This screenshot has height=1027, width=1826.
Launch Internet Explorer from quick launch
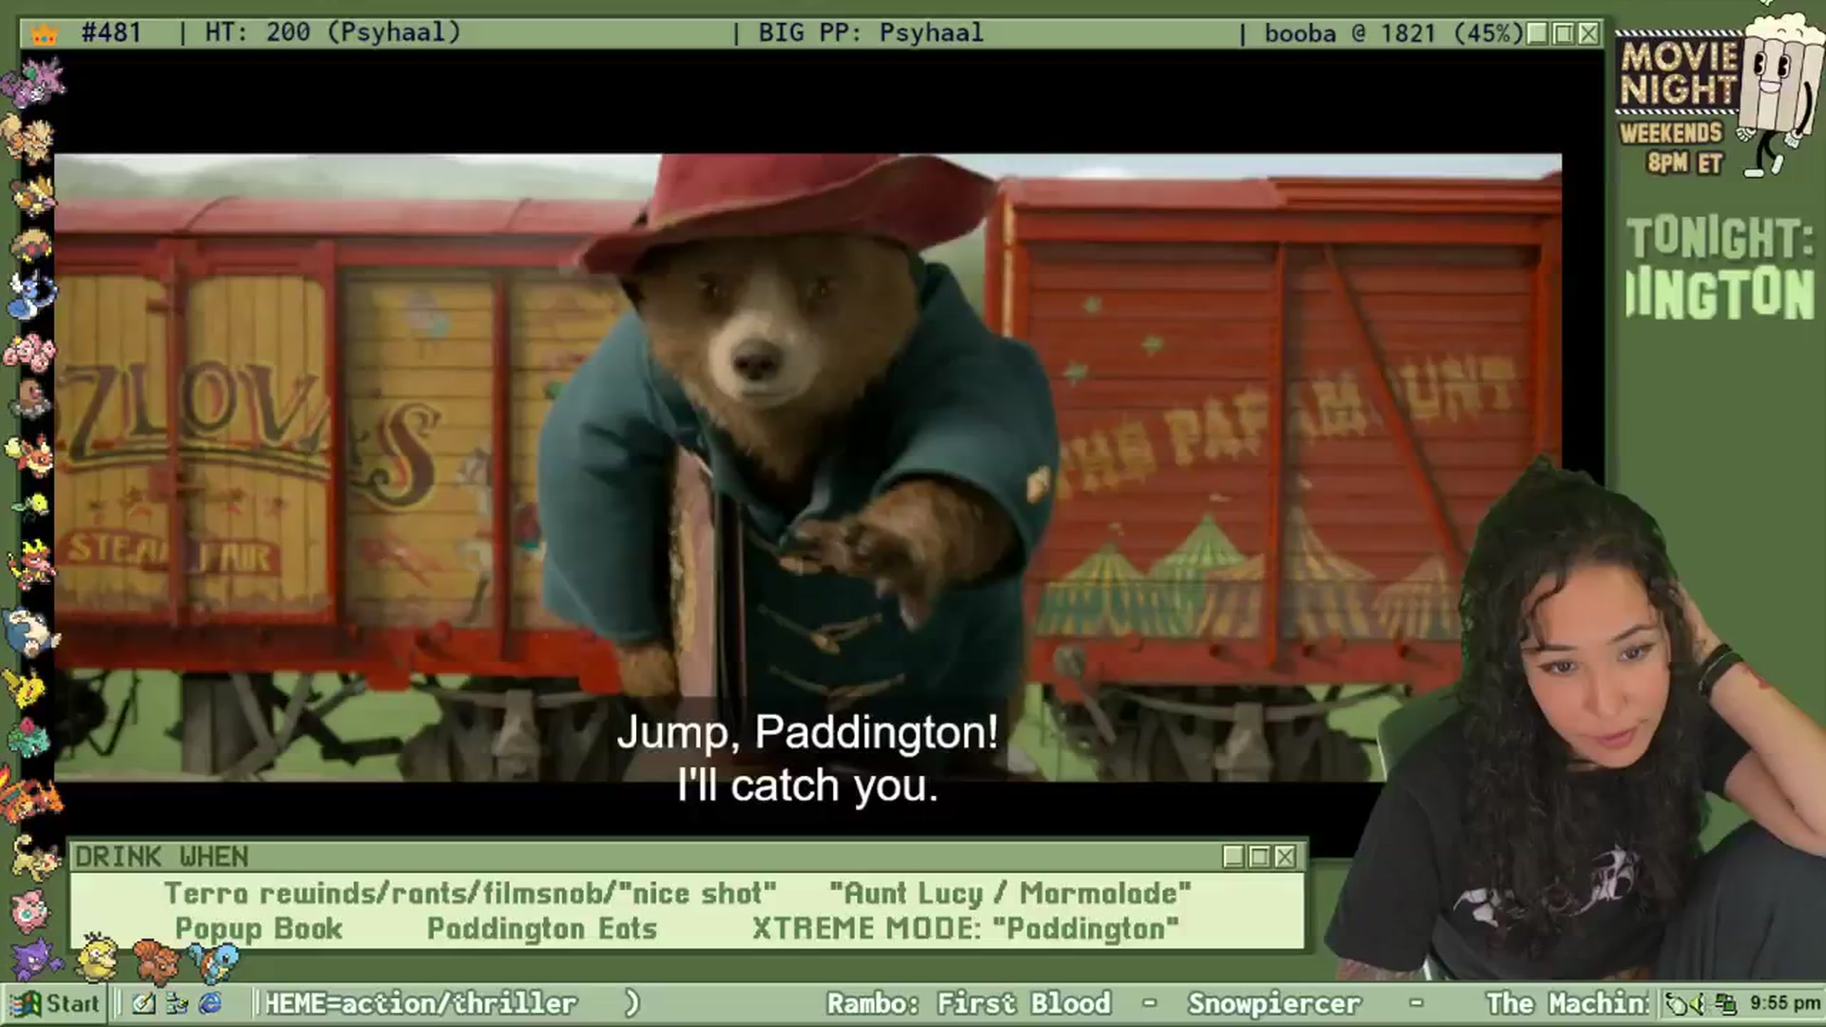pyautogui.click(x=210, y=1003)
